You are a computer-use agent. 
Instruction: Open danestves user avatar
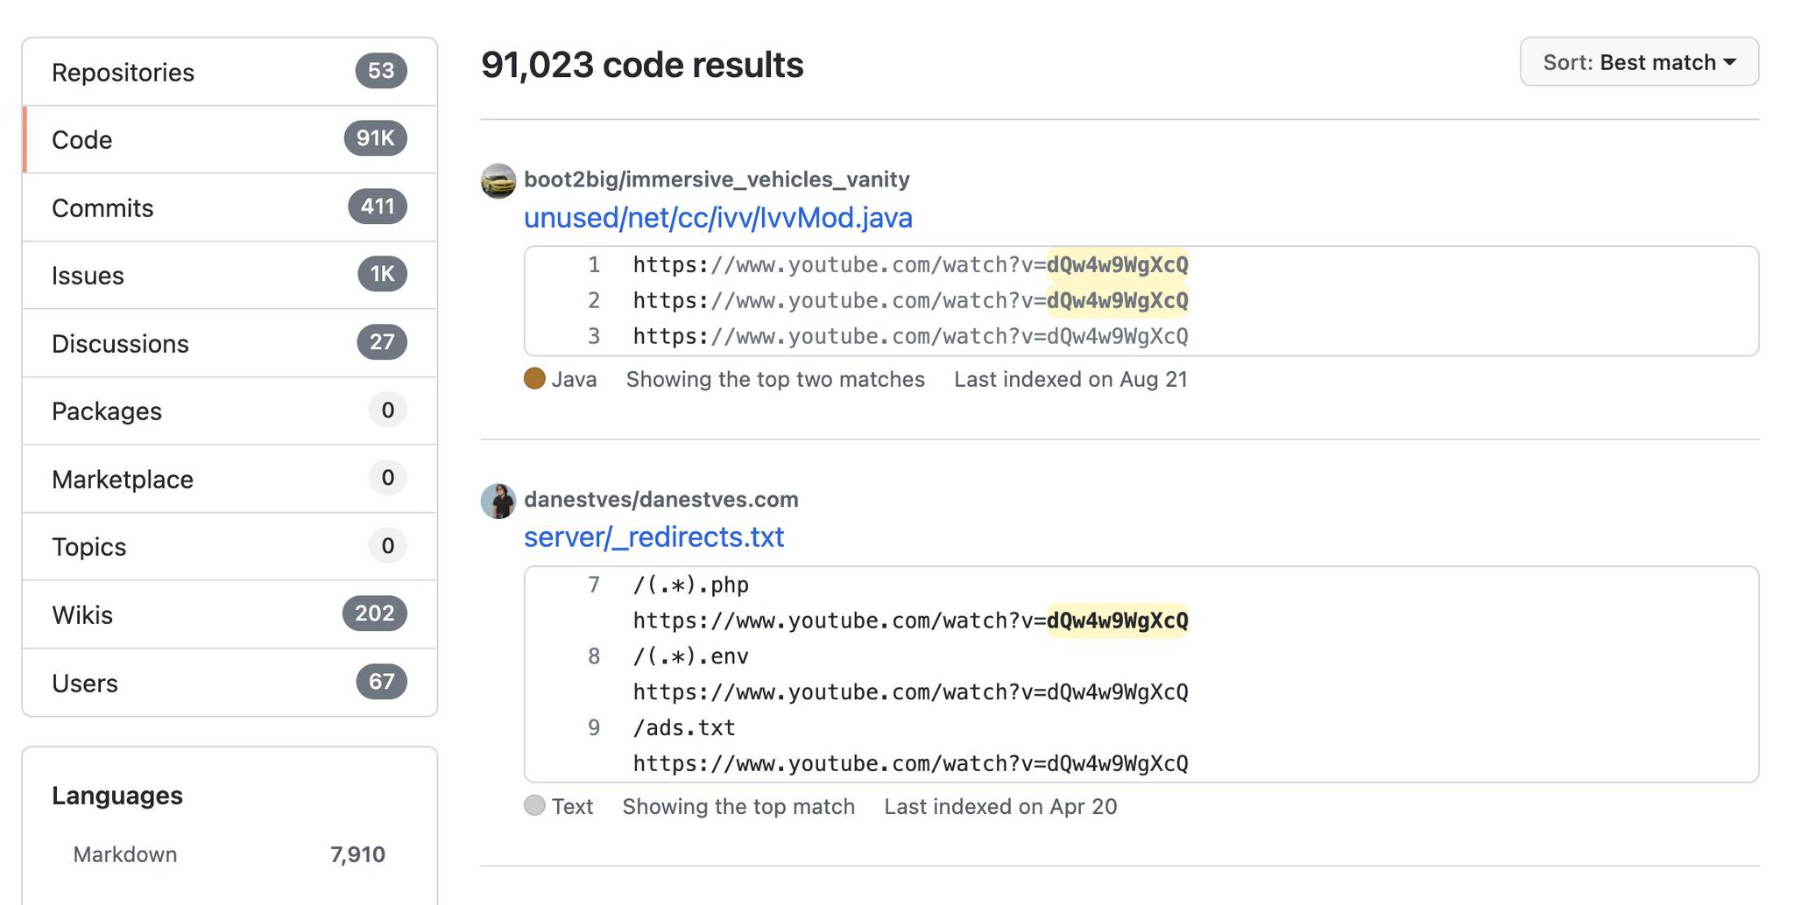tap(498, 501)
